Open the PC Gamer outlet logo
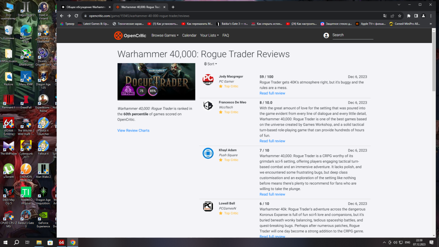Image resolution: width=439 pixels, height=247 pixels. coord(208,79)
